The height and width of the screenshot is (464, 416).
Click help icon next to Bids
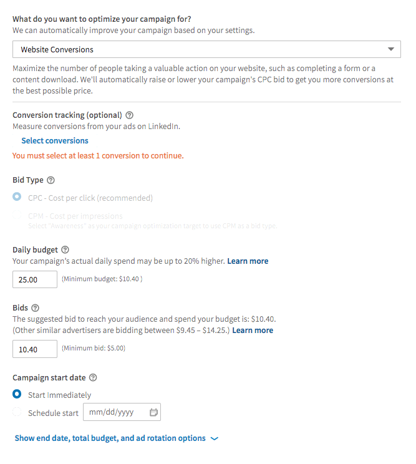35,308
